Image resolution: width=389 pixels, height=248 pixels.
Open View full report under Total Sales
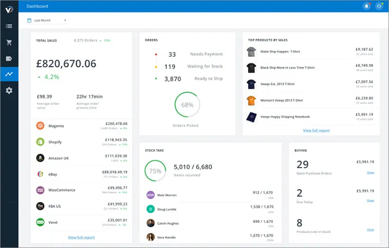(81, 237)
